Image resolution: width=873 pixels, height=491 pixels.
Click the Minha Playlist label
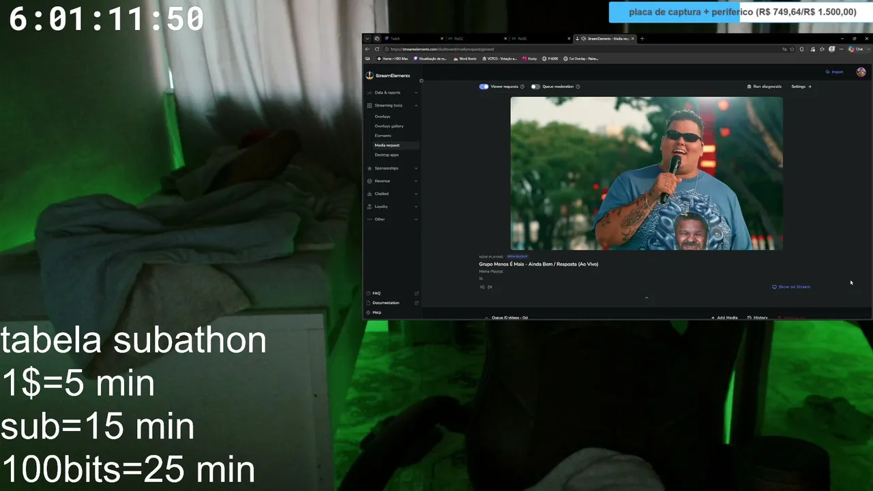click(491, 271)
